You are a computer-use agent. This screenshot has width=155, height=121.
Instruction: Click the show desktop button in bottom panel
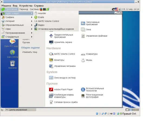pos(2,110)
